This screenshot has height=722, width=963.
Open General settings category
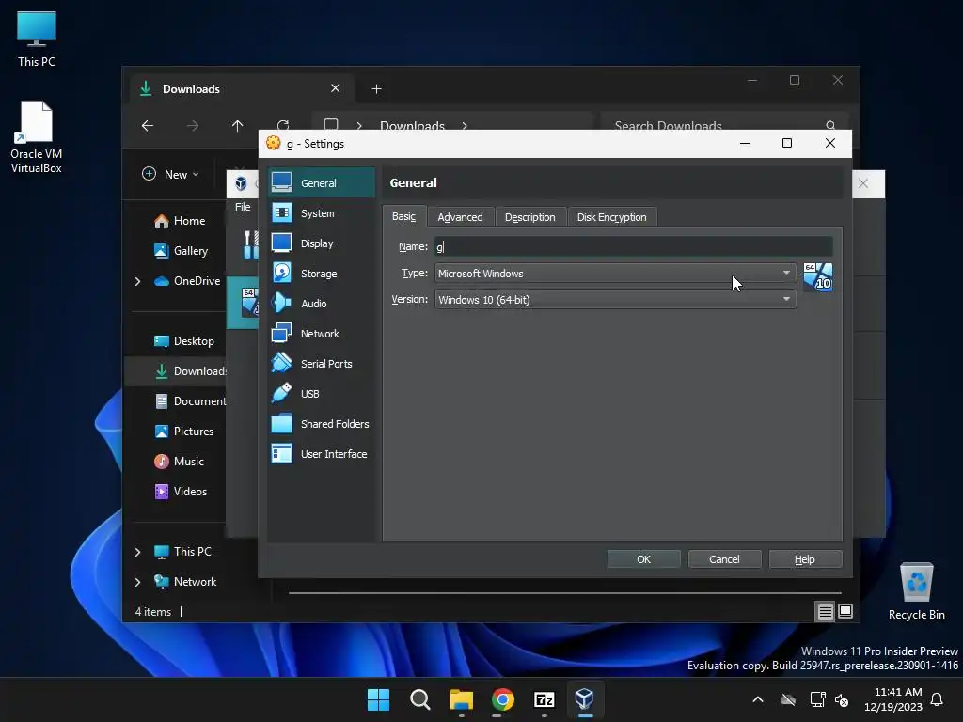[322, 183]
